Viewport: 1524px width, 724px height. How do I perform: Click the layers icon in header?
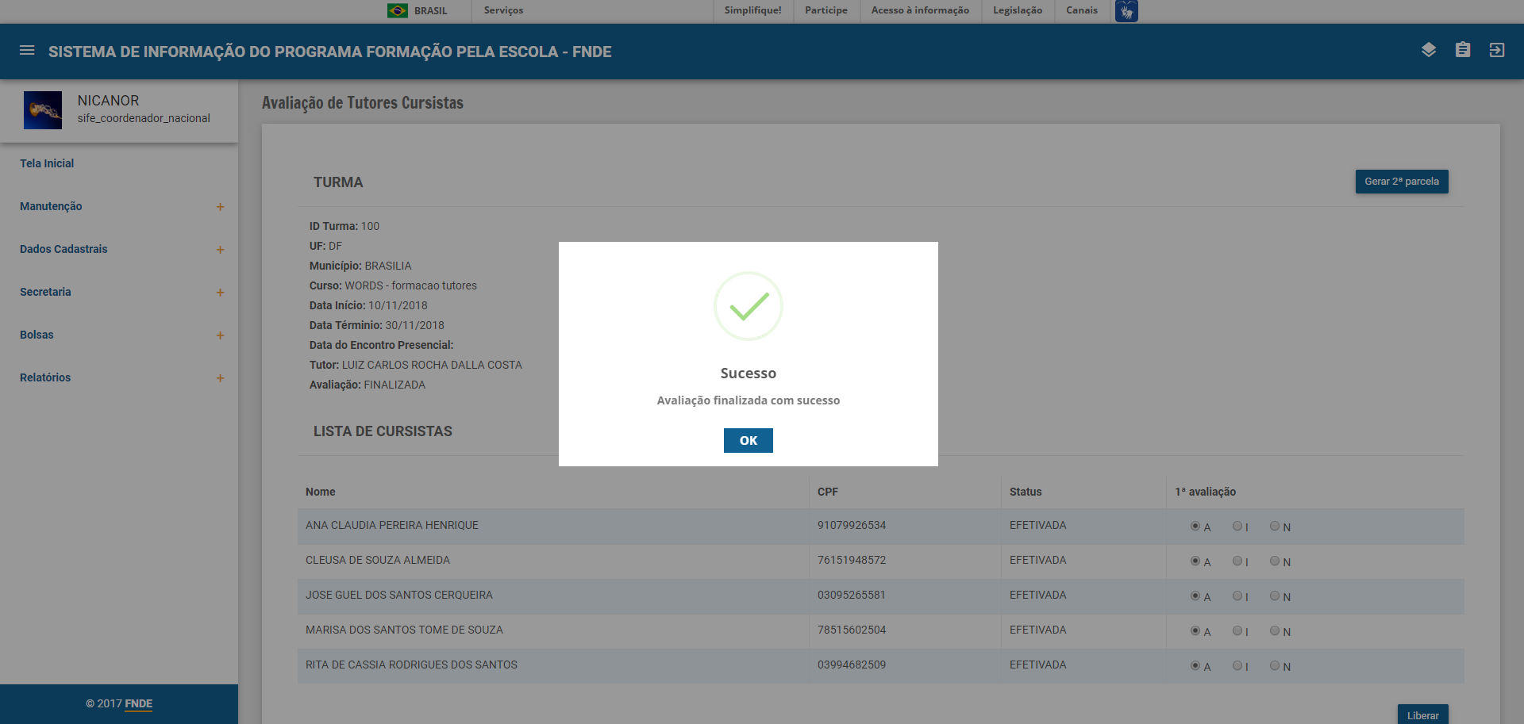point(1428,50)
